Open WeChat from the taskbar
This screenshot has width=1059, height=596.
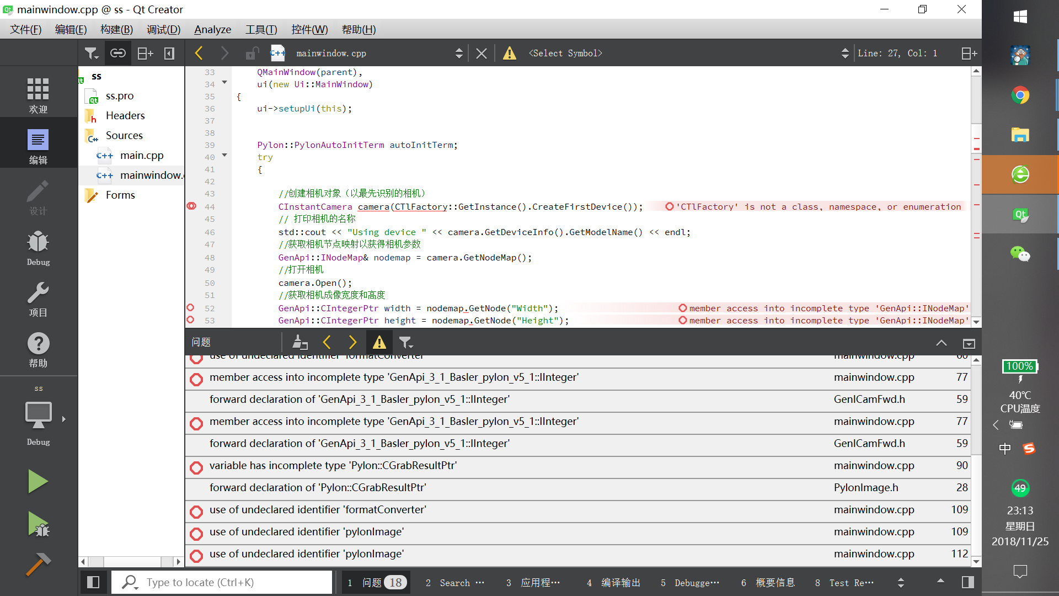(x=1020, y=254)
